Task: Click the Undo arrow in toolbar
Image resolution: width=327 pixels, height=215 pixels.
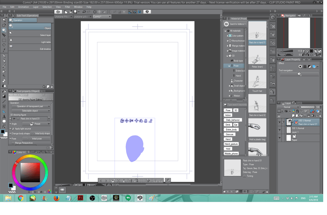Action: click(x=84, y=12)
